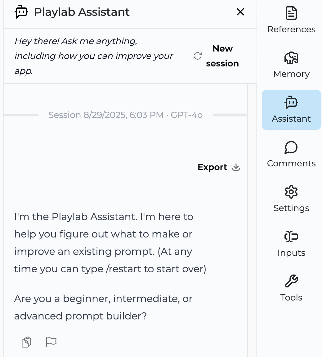322x357 pixels.
Task: Click the Playlab Assistant title text
Action: (82, 12)
